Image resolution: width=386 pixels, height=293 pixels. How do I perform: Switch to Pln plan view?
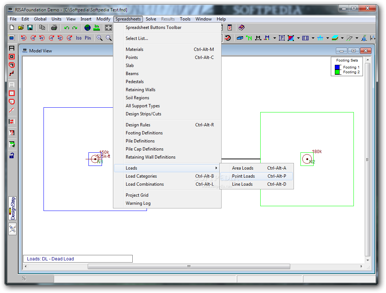coord(88,38)
